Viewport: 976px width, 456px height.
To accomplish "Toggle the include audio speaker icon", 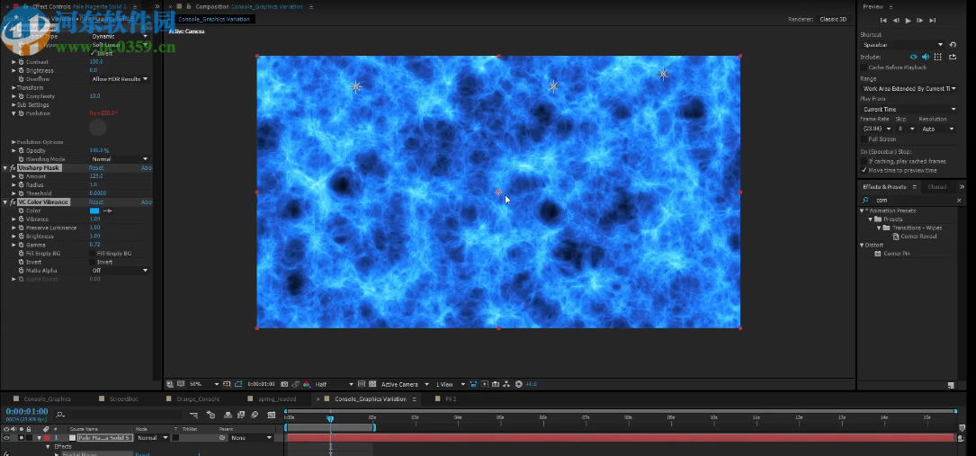I will pyautogui.click(x=926, y=57).
